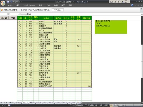
Task: Go to first sheet tab navigation arrow
Action: click(x=1, y=103)
